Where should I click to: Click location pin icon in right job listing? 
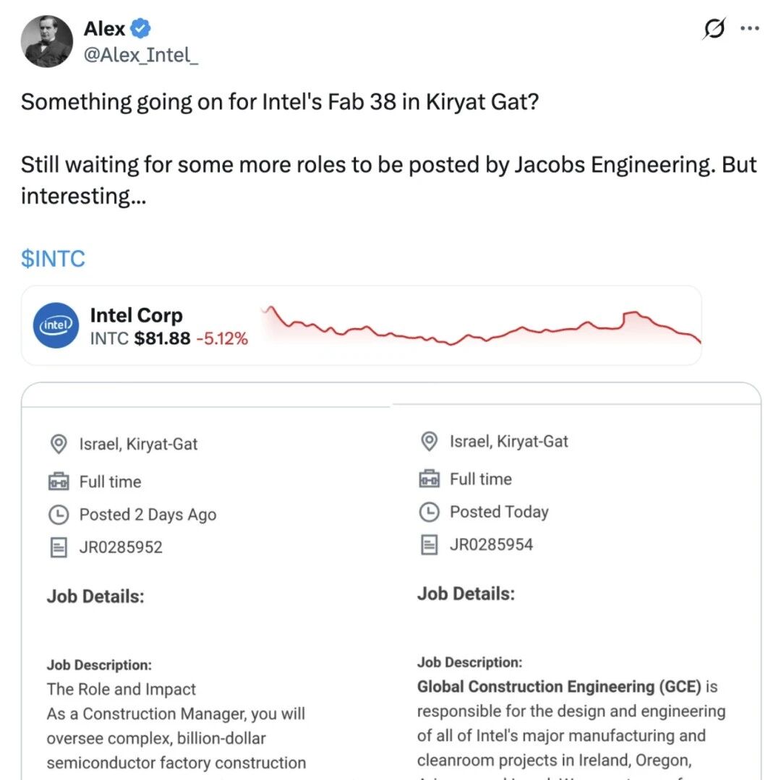(x=429, y=441)
